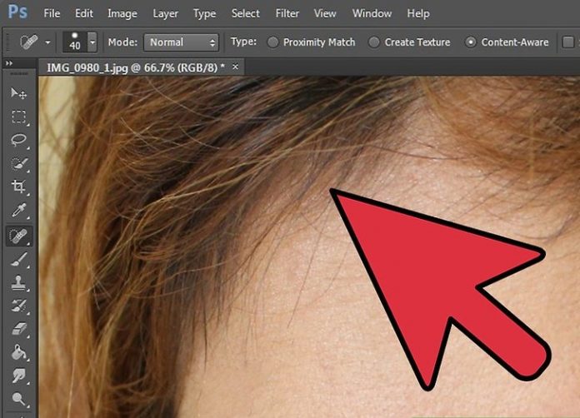Close the IMG_0980_1.jpg document tab

coord(235,66)
